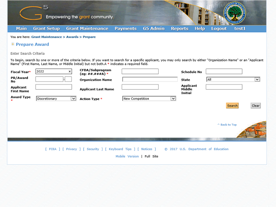Open the Privacy footer link
Viewport: 276px width, 207px height.
tap(72, 149)
